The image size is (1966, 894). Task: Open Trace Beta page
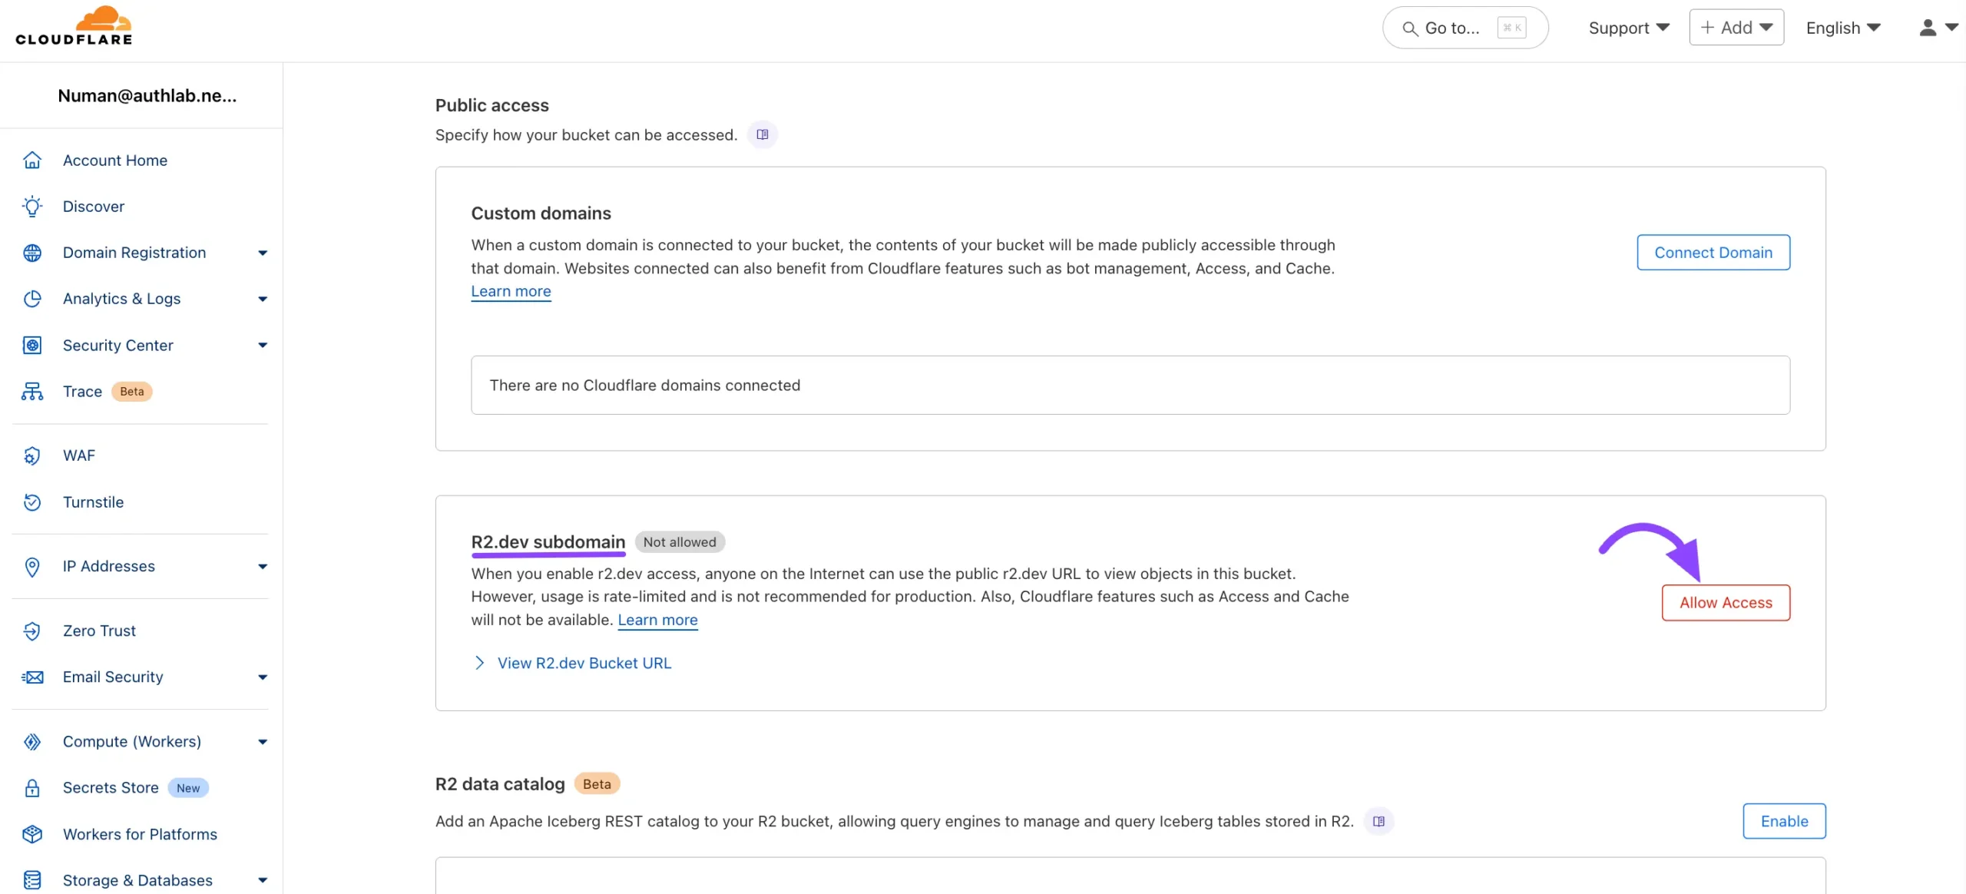coord(82,391)
